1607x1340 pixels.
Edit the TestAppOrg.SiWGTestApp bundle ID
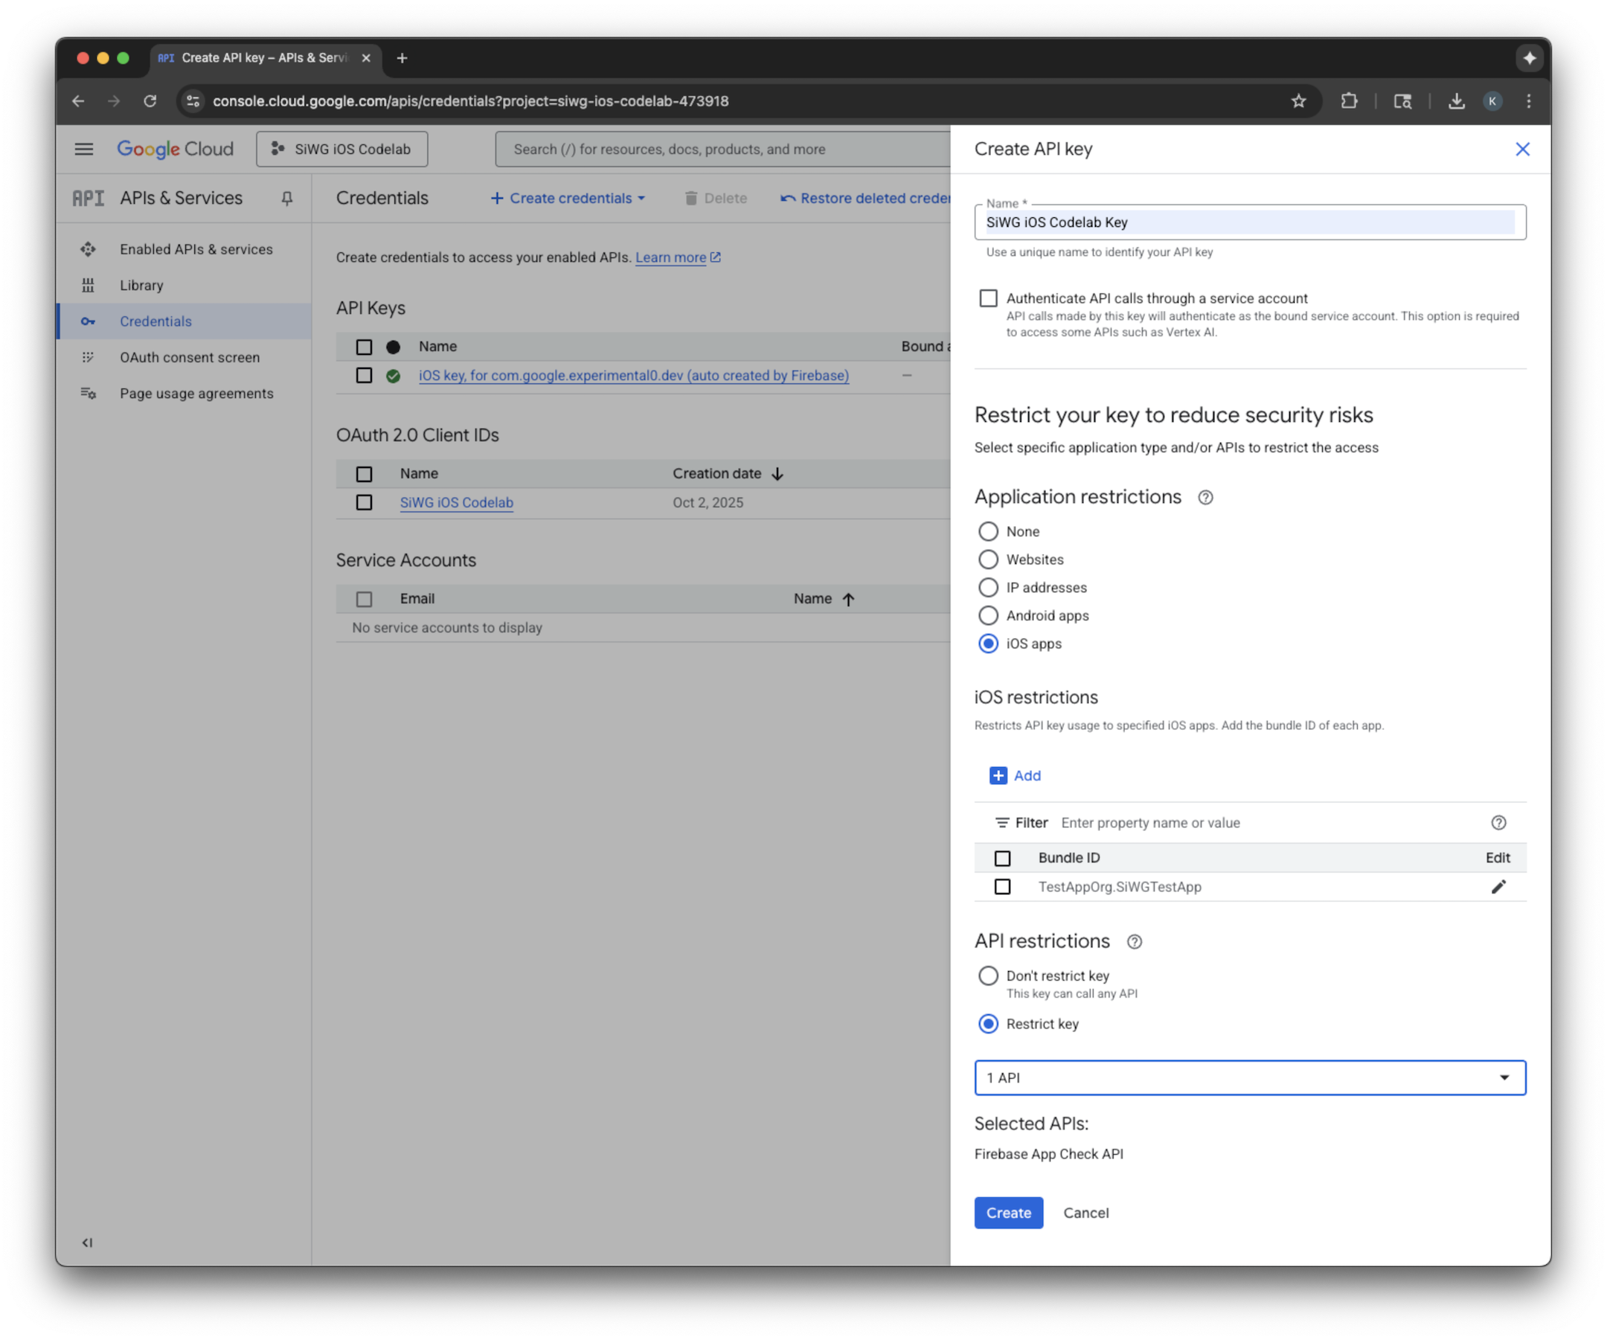[x=1498, y=886]
